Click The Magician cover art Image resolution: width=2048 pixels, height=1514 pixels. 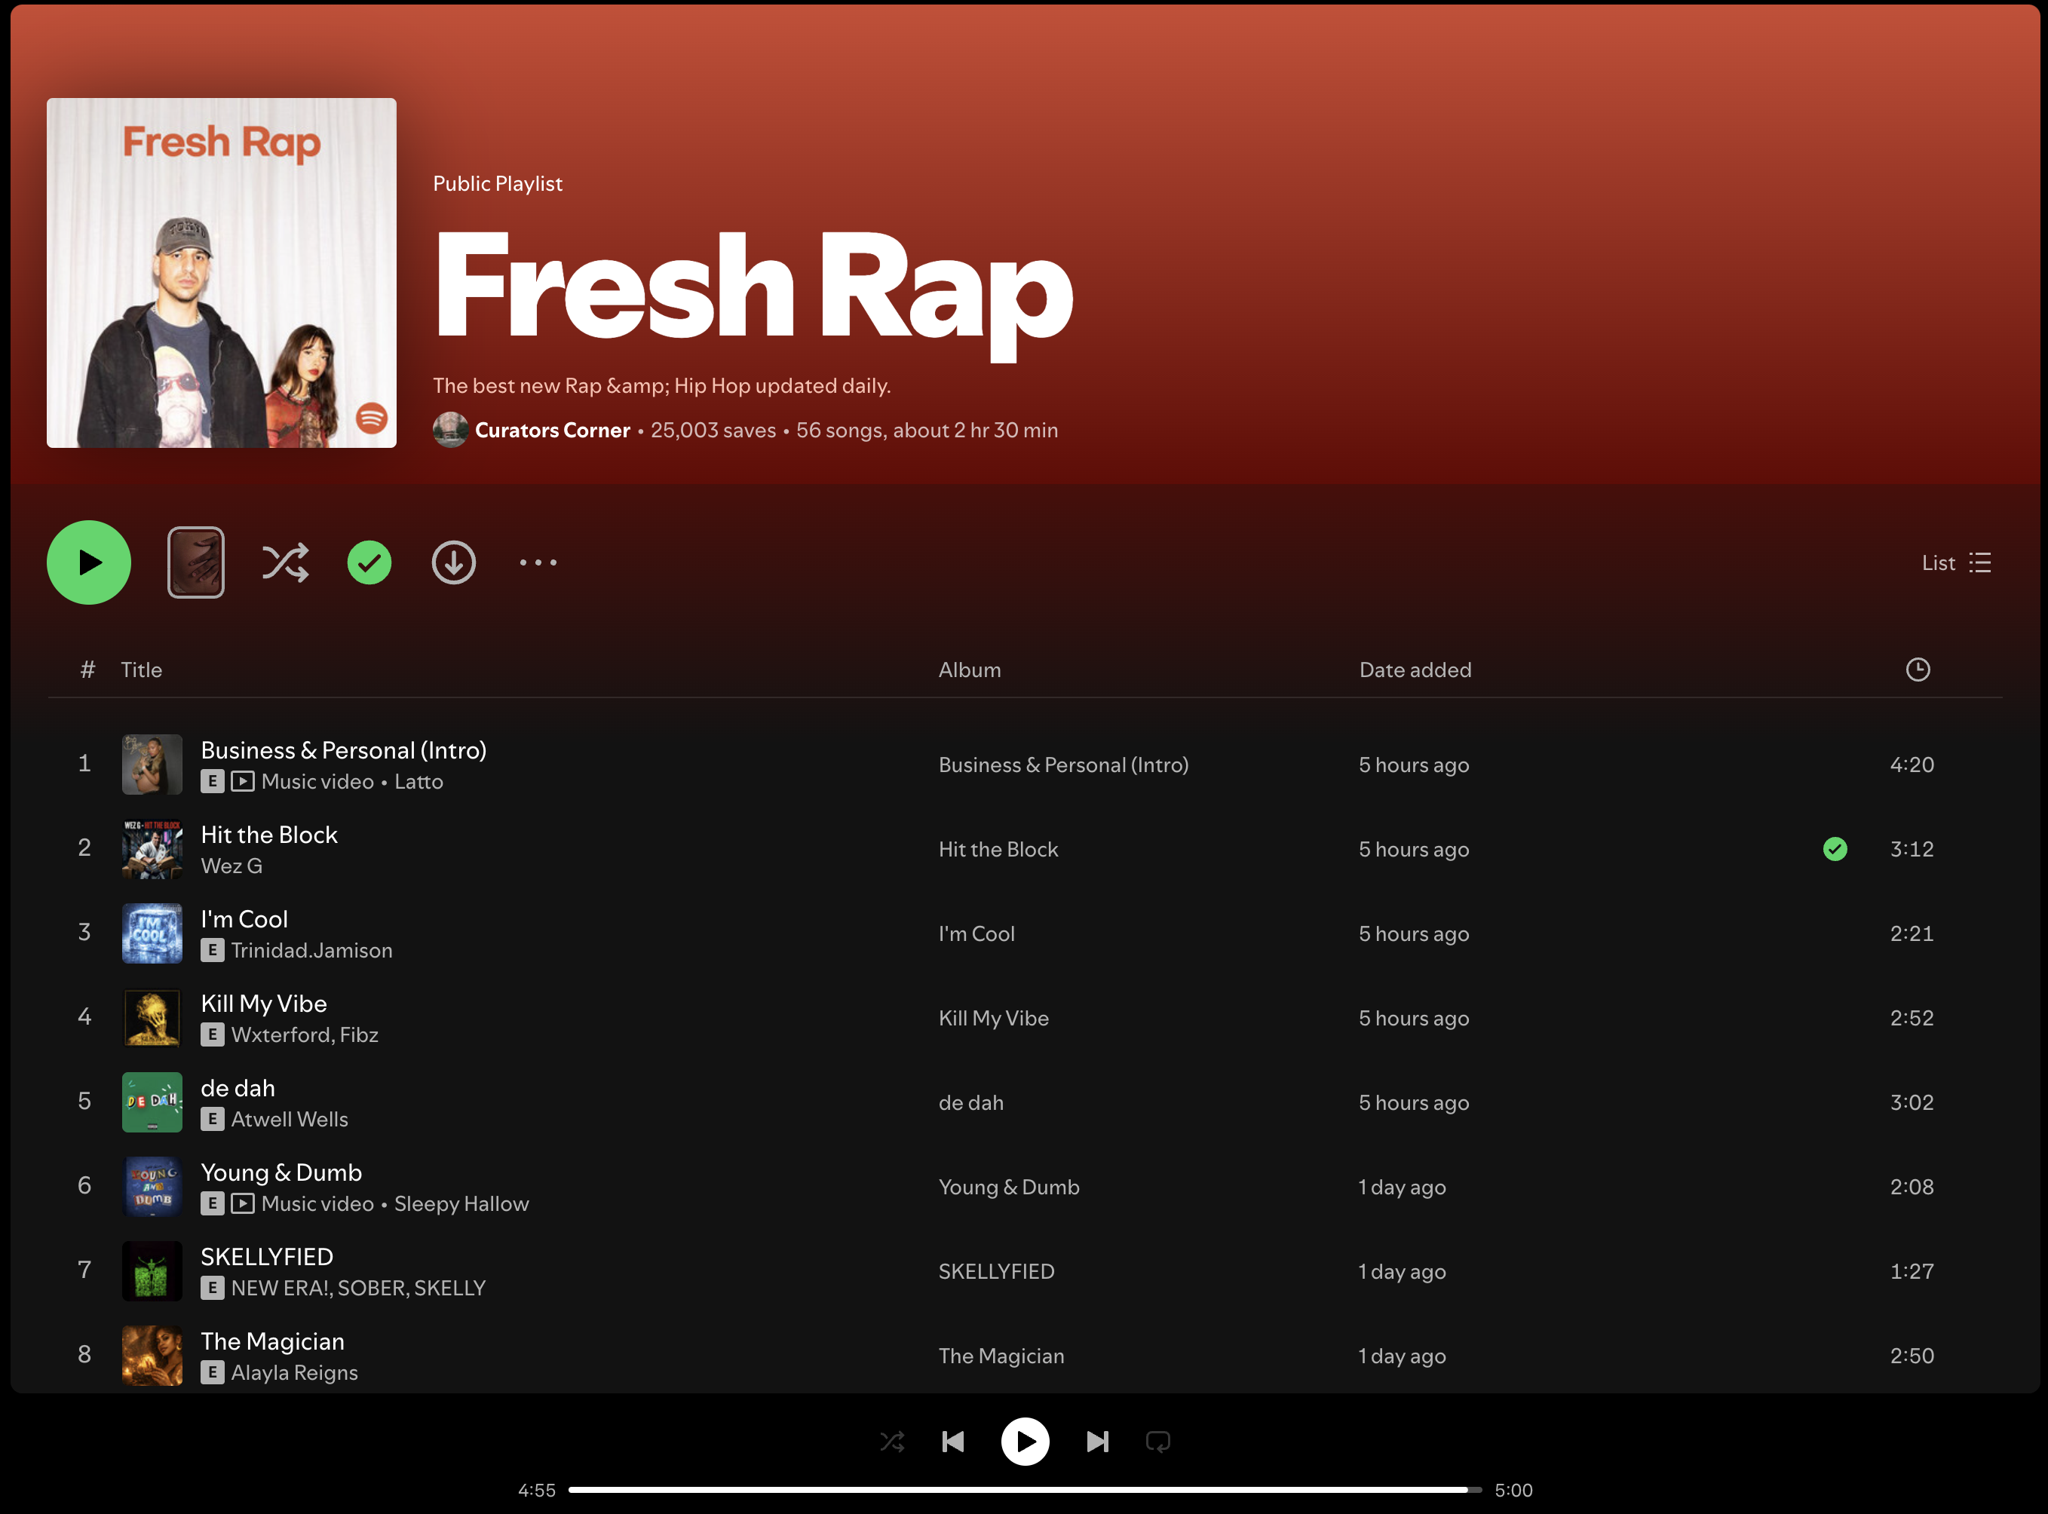tap(152, 1356)
